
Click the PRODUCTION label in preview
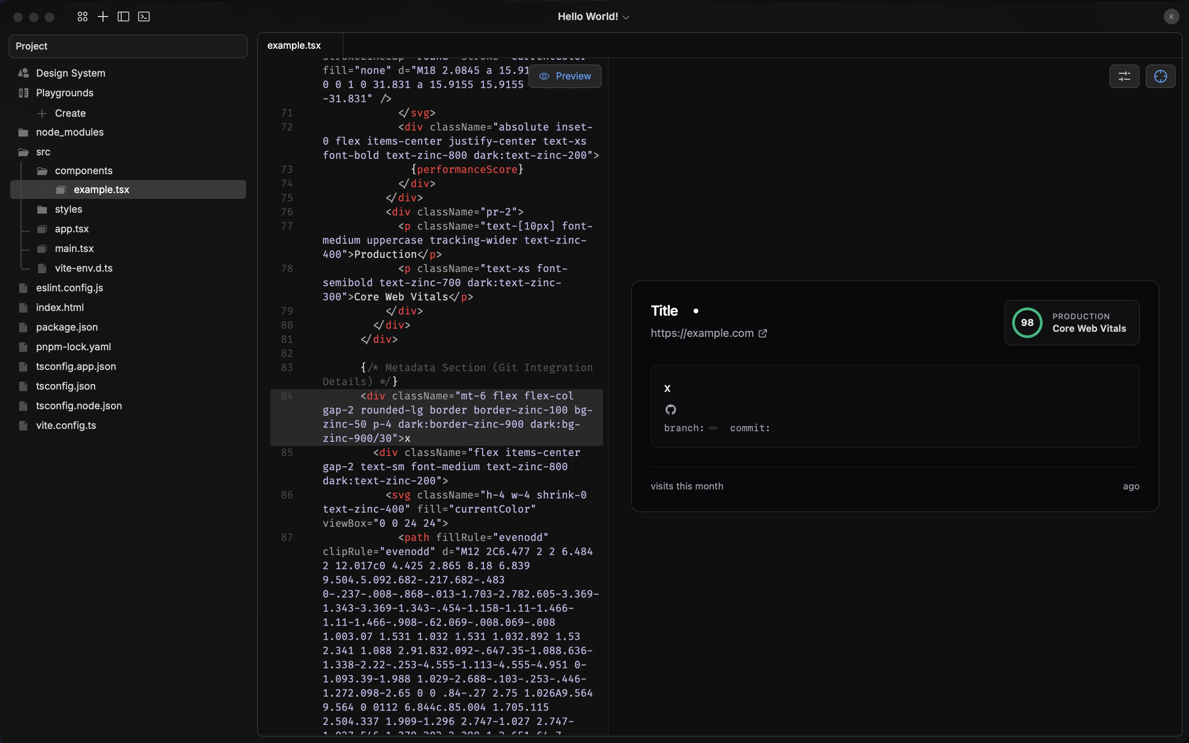point(1081,316)
